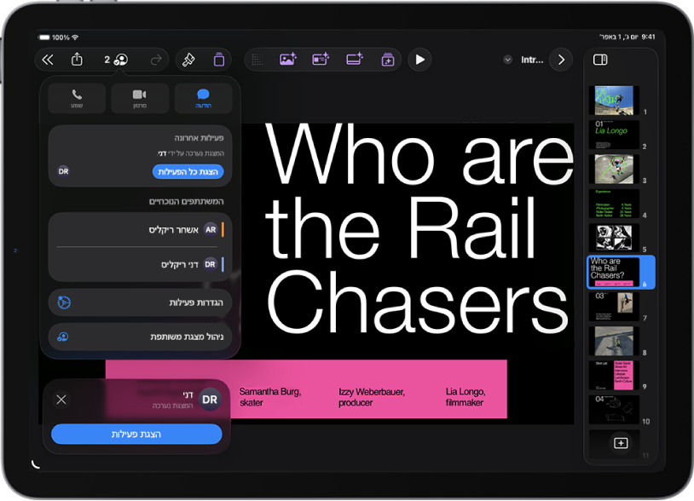Image resolution: width=694 pixels, height=501 pixels.
Task: Click the wide blue show activity button
Action: click(x=136, y=435)
